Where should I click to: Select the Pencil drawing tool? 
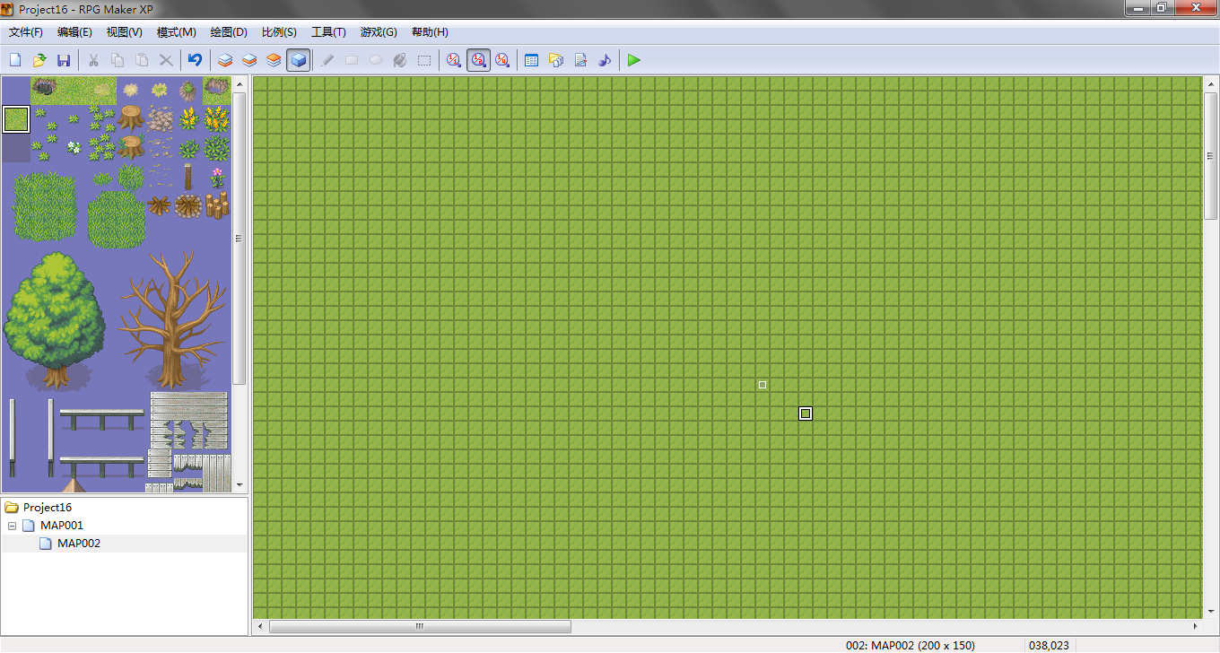327,60
